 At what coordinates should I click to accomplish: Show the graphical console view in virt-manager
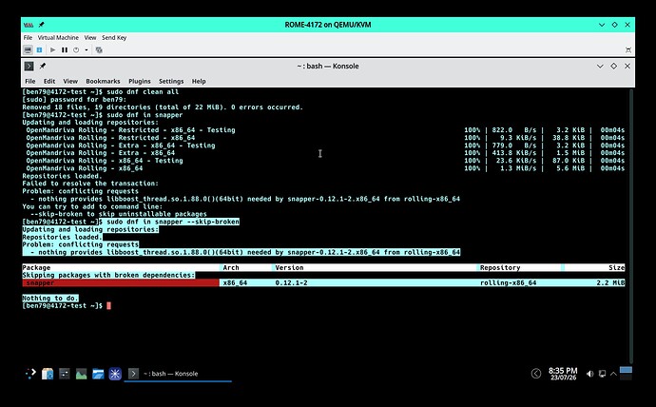coord(28,49)
